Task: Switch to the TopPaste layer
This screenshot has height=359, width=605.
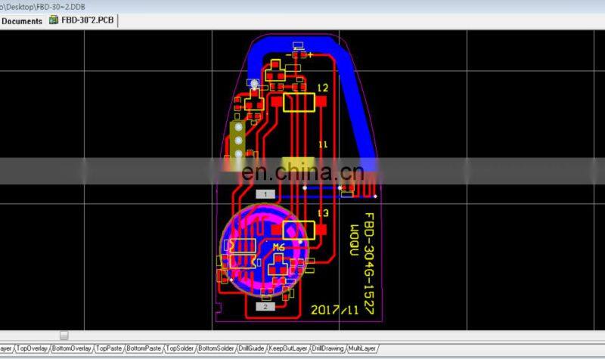Action: (109, 348)
